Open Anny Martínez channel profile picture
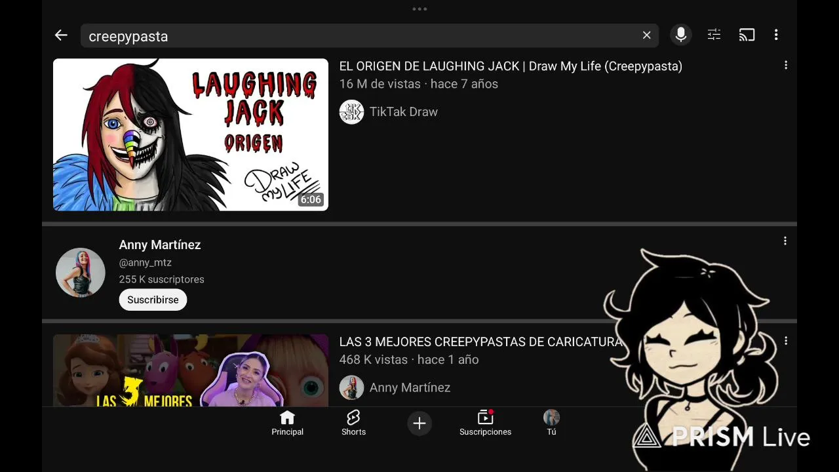The image size is (839, 472). (x=81, y=273)
